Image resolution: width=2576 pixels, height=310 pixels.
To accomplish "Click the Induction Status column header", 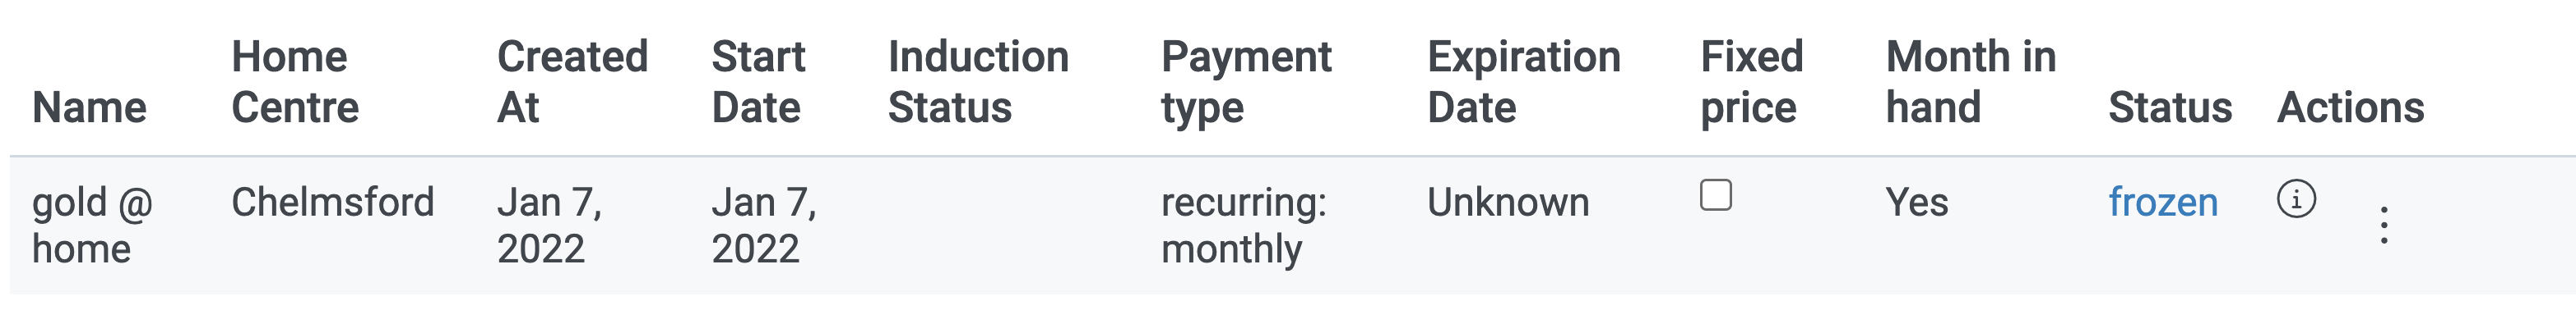I will (x=978, y=82).
